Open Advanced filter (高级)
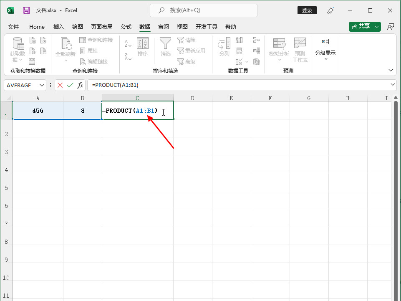The height and width of the screenshot is (301, 401). 186,62
